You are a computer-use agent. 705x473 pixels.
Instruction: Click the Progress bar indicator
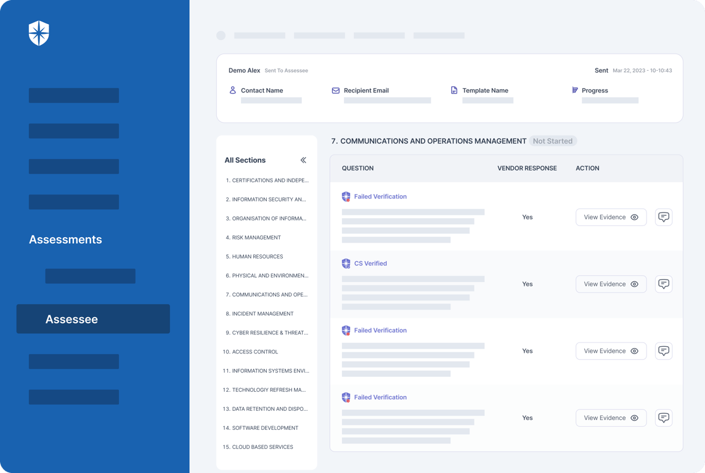(x=610, y=100)
